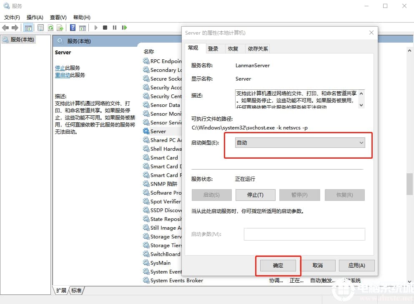Click gear icon beside Secondary L service
This screenshot has width=414, height=304.
[x=146, y=70]
